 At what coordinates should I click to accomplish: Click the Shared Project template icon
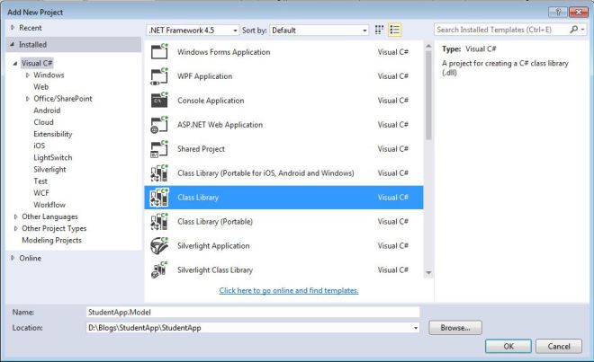coord(159,148)
